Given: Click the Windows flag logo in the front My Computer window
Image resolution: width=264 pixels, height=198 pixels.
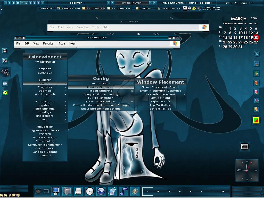Looking at the screenshot, I should pos(175,43).
